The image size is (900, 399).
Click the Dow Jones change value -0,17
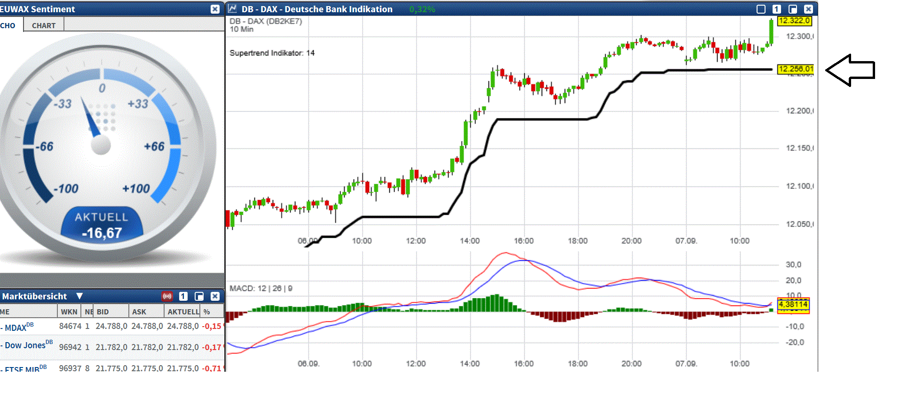coord(212,347)
